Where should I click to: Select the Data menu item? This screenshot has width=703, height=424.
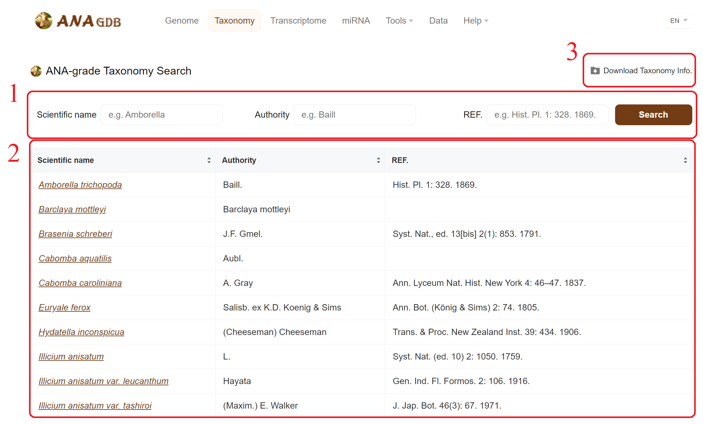pos(438,21)
